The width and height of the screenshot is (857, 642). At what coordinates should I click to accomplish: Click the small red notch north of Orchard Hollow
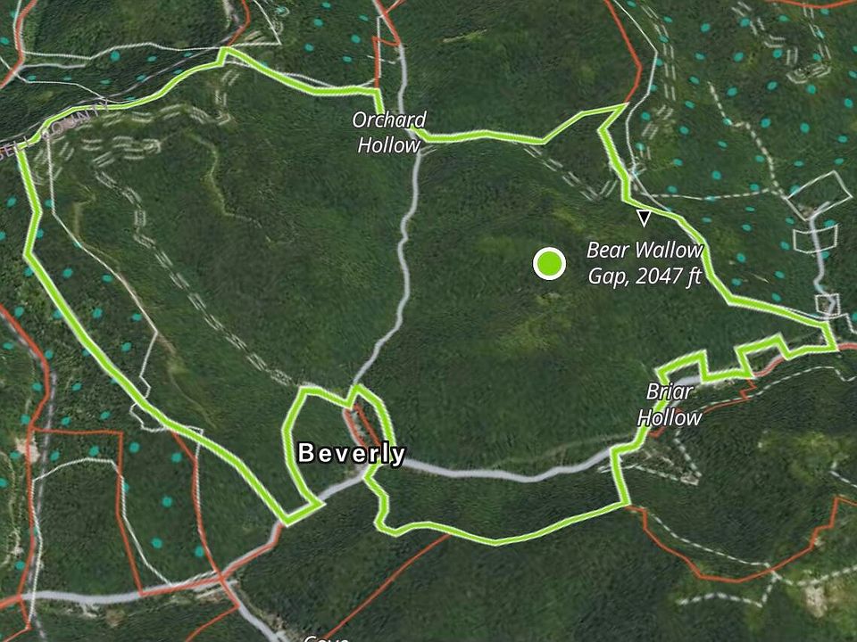click(x=387, y=40)
